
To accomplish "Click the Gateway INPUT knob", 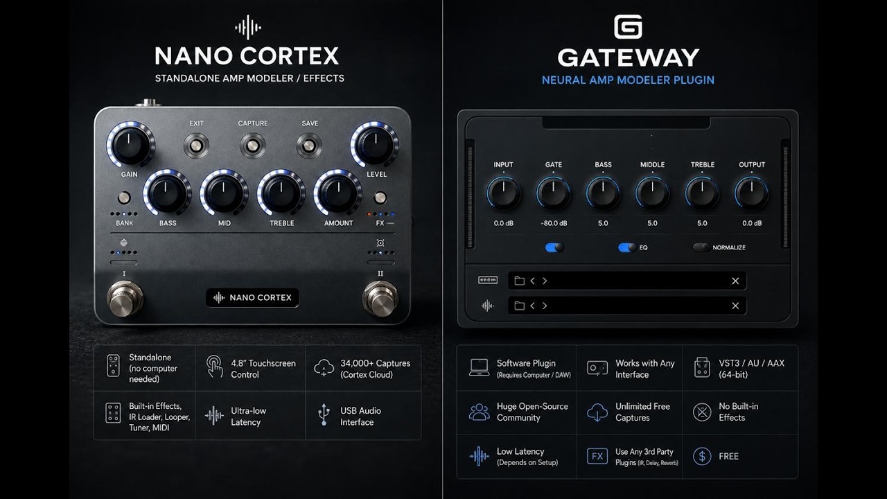I will click(x=503, y=193).
